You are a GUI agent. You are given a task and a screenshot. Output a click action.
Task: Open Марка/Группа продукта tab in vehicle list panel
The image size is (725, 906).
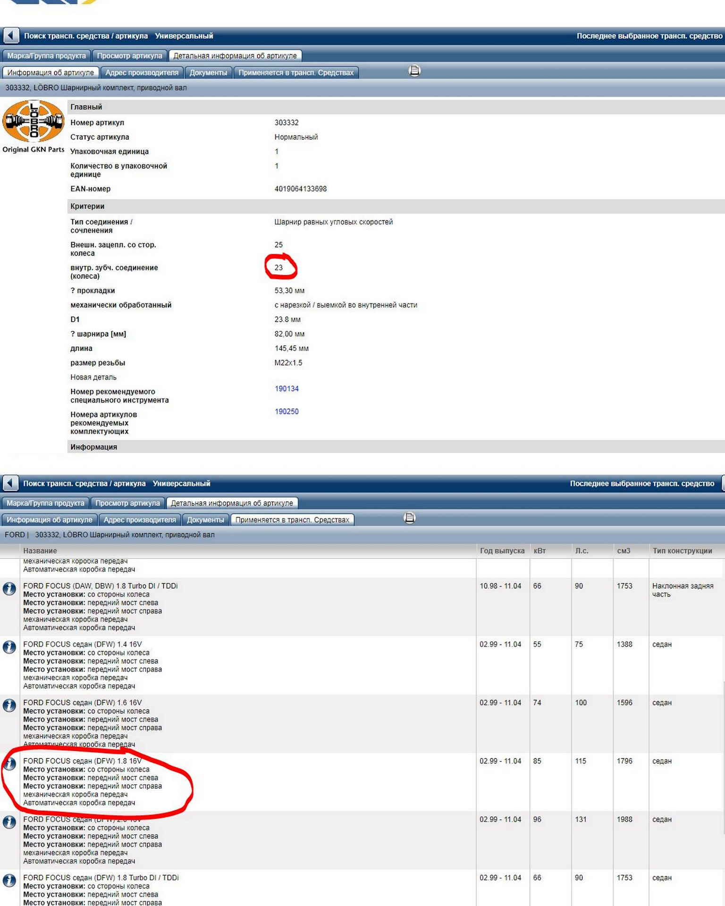pos(45,503)
